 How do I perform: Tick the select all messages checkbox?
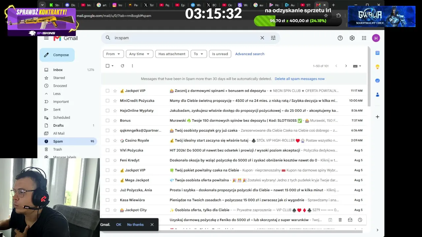[107, 66]
